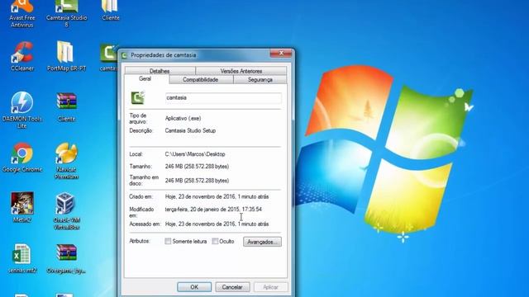Click the Aplicar button
The height and width of the screenshot is (297, 529).
(x=270, y=287)
